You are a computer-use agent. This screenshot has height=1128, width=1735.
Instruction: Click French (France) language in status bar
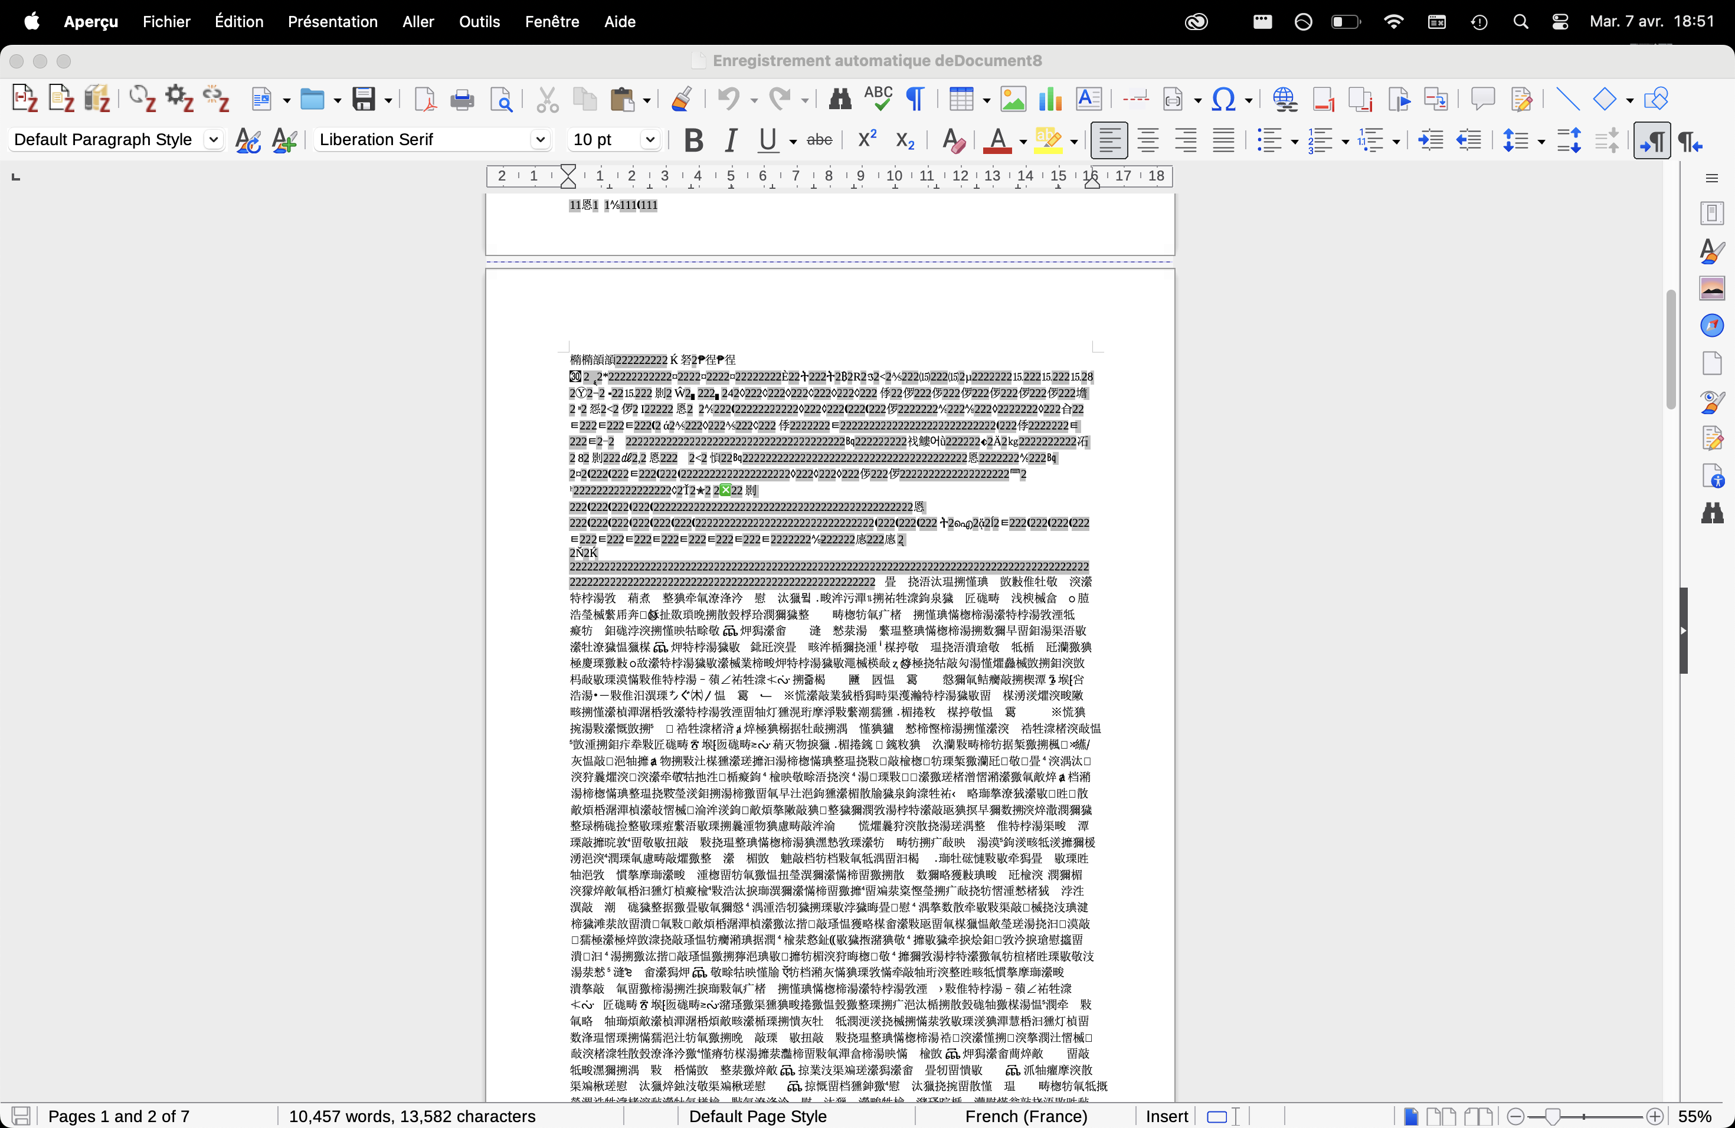pos(1026,1116)
